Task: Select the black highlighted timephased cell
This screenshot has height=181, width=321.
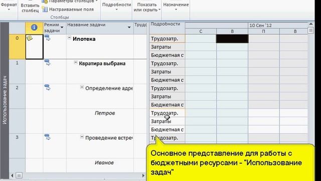Action: click(232, 39)
